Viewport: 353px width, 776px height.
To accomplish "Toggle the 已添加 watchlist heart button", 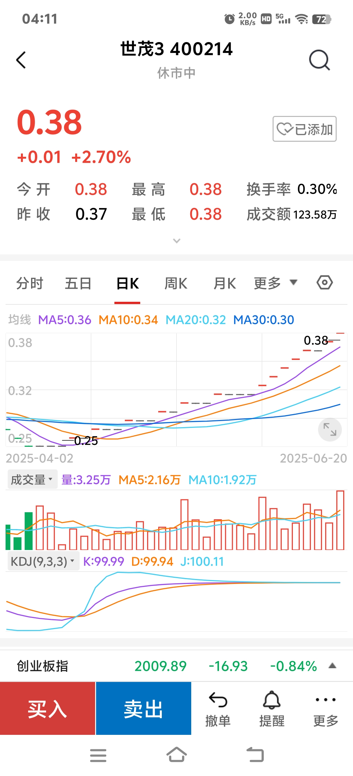I will coord(305,129).
